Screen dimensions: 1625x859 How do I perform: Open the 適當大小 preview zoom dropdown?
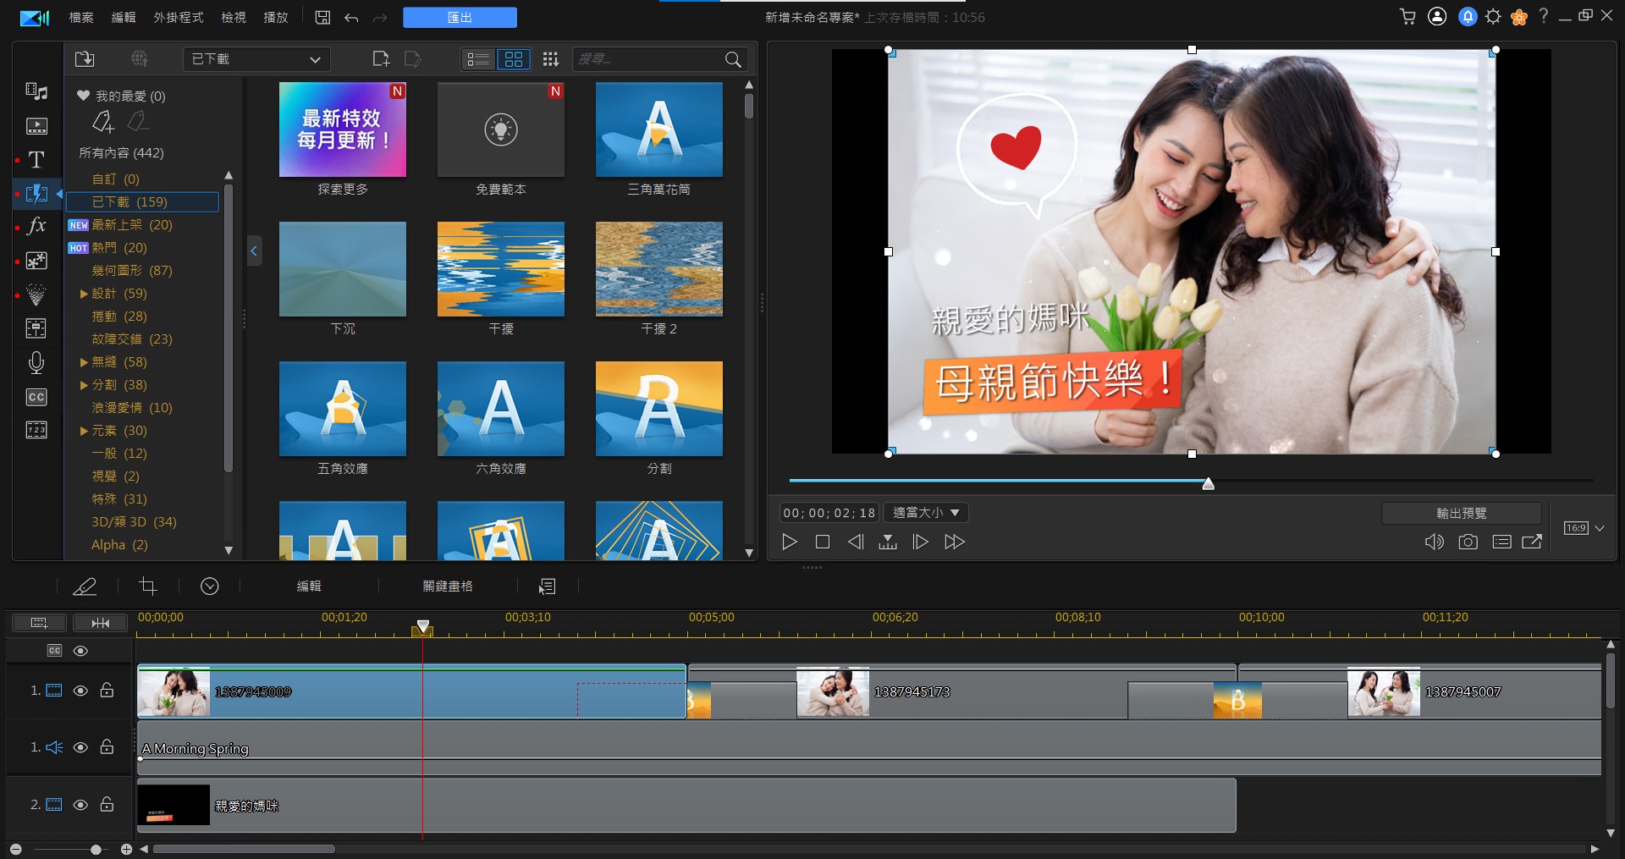926,513
